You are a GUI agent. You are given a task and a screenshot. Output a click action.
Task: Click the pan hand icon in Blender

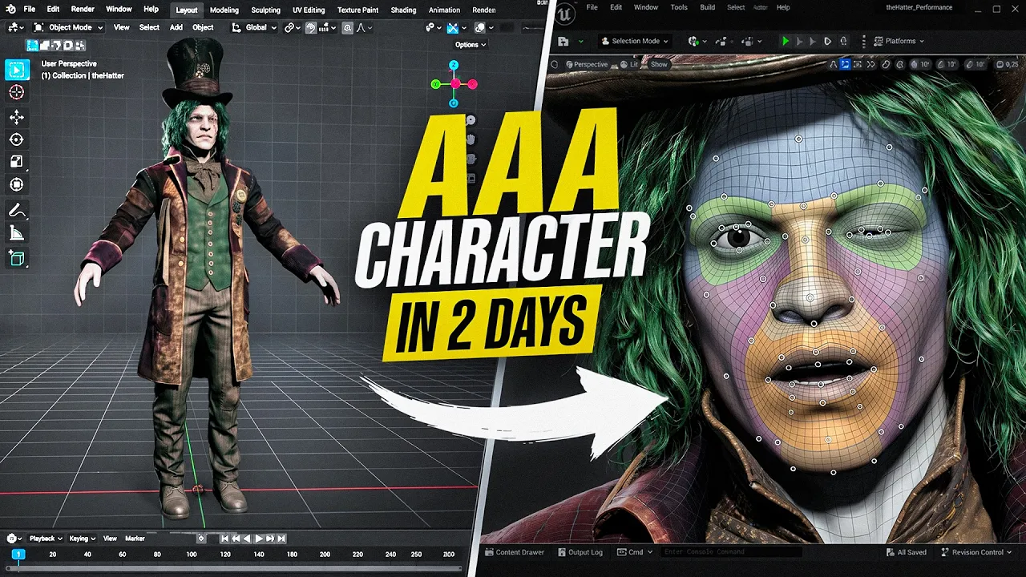[471, 139]
